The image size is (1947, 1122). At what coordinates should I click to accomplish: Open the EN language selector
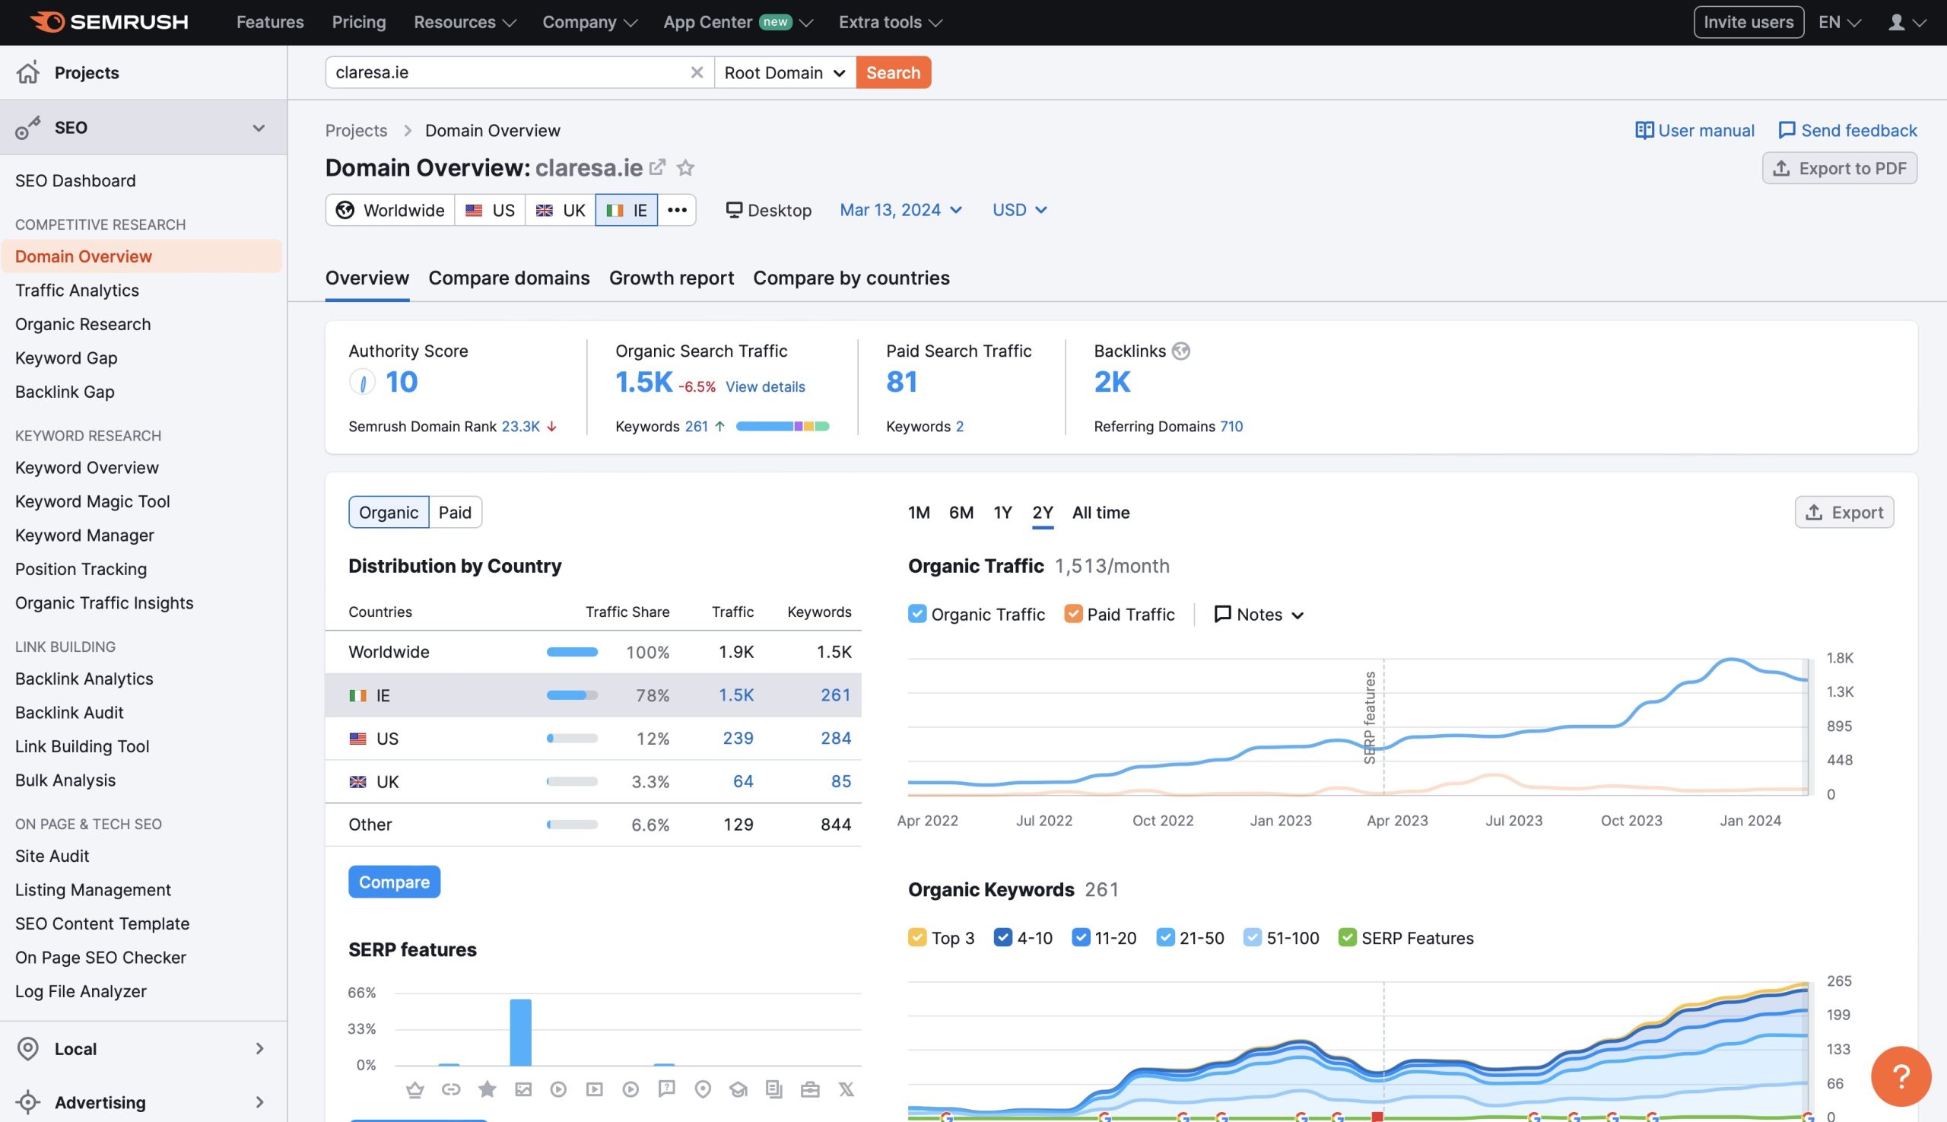click(1839, 22)
